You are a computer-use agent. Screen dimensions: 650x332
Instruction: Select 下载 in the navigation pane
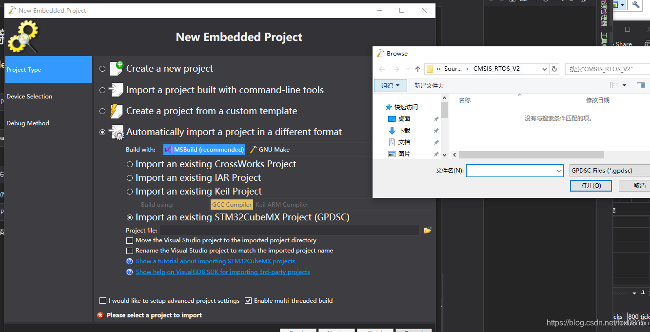tap(404, 131)
